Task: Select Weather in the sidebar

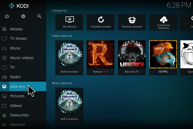Action: [23, 125]
